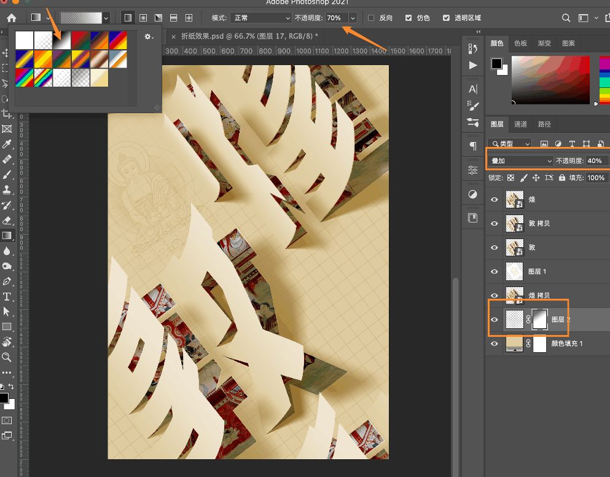Switch to the 色板 tab
Image resolution: width=610 pixels, height=477 pixels.
(520, 43)
